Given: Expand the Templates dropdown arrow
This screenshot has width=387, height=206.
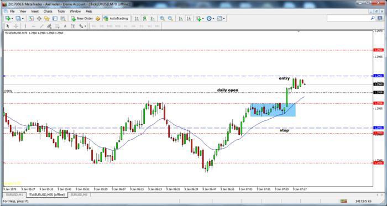Looking at the screenshot, I should [x=224, y=18].
